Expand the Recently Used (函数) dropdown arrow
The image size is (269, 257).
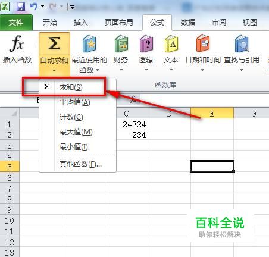[x=97, y=70]
